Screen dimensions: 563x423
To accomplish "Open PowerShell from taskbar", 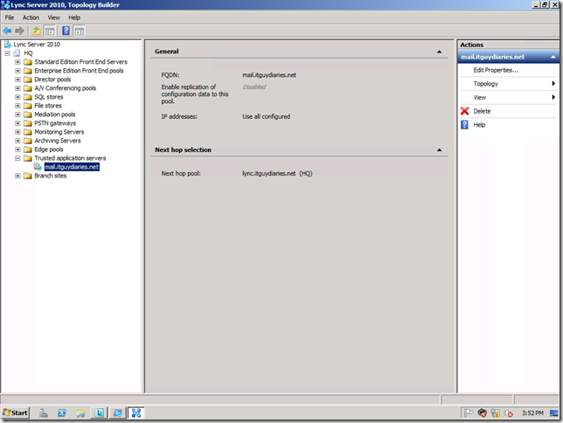I will click(x=62, y=413).
